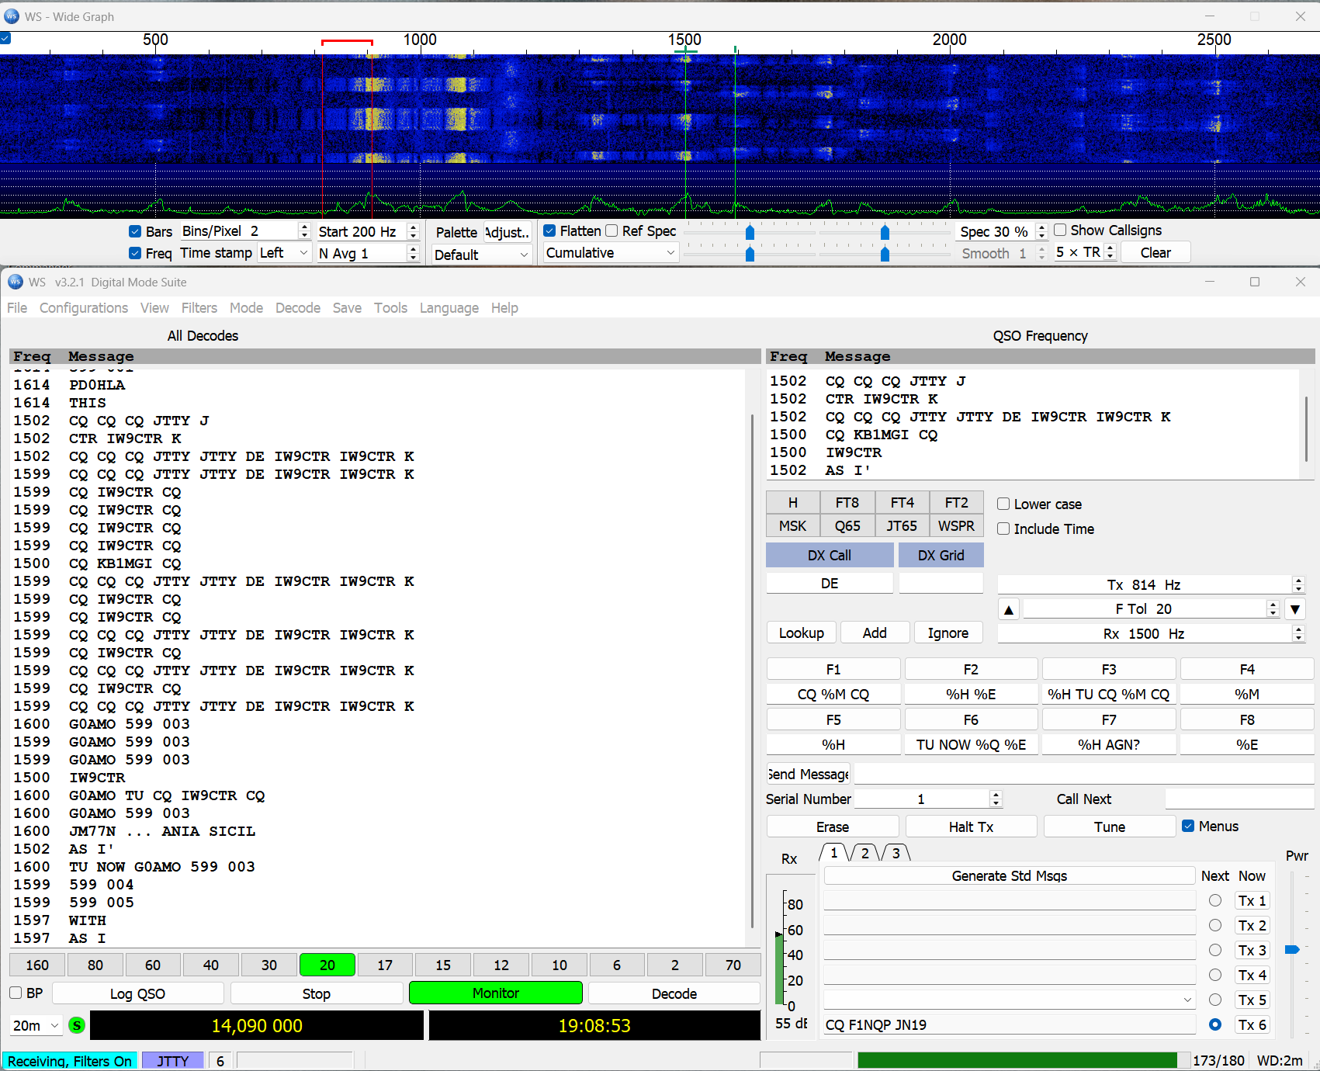Image resolution: width=1320 pixels, height=1071 pixels.
Task: Click the Tx 4 button
Action: (1252, 975)
